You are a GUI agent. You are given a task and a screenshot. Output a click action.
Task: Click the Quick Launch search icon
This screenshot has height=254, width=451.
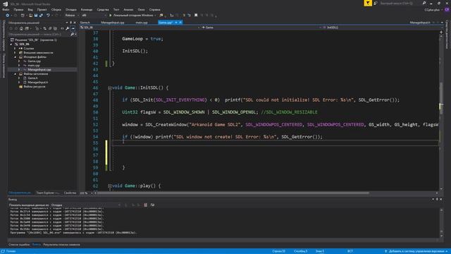tap(424, 3)
